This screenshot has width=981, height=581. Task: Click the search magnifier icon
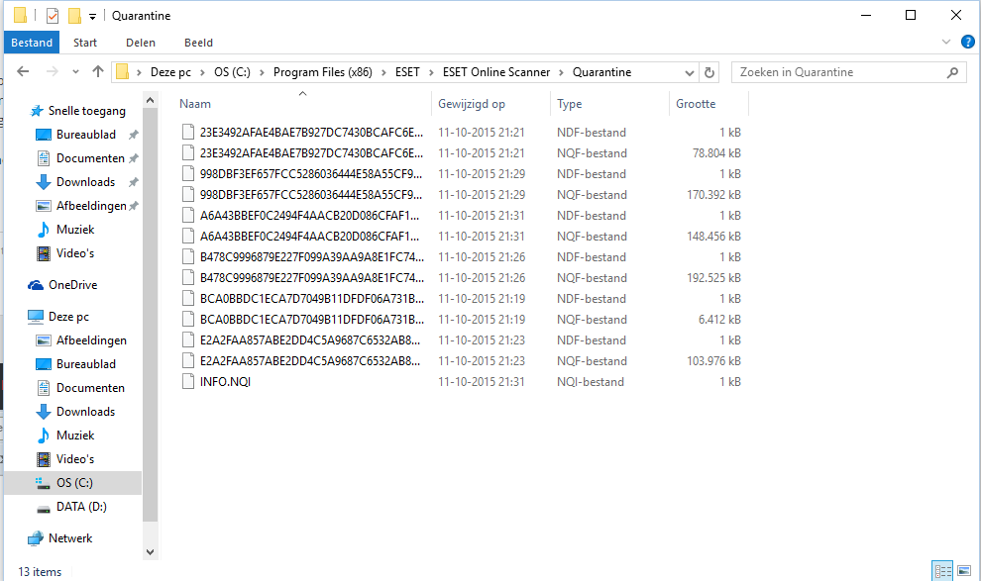point(952,72)
